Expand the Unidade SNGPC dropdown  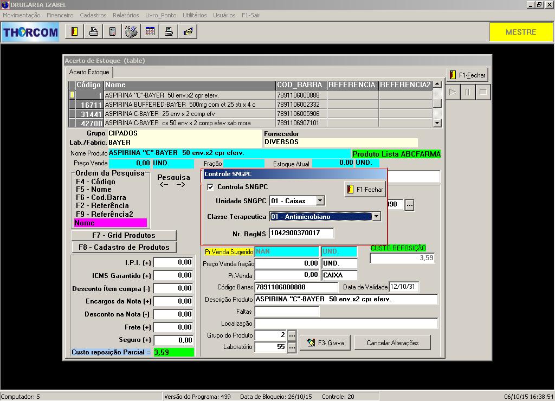(x=320, y=200)
